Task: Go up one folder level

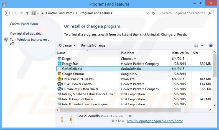Action: click(x=27, y=13)
